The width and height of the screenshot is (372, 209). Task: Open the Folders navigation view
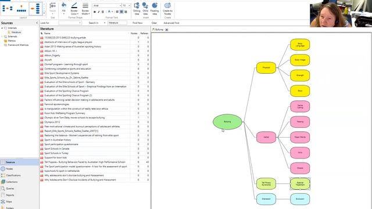click(19, 208)
